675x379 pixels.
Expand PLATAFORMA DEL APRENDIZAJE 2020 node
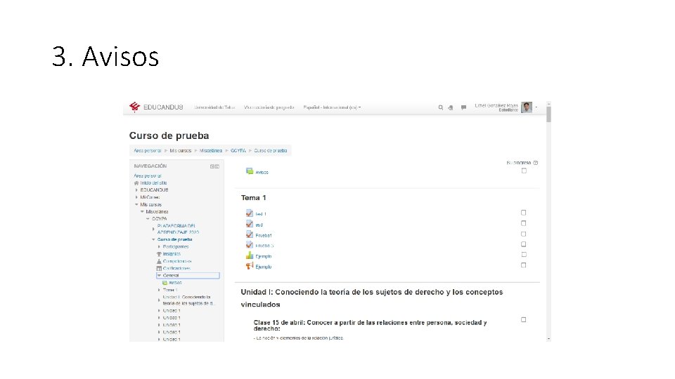coord(153,229)
